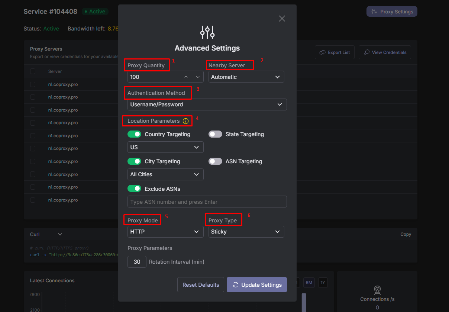This screenshot has height=312, width=449.
Task: Click the antenna icon above Connections /s
Action: 377,290
